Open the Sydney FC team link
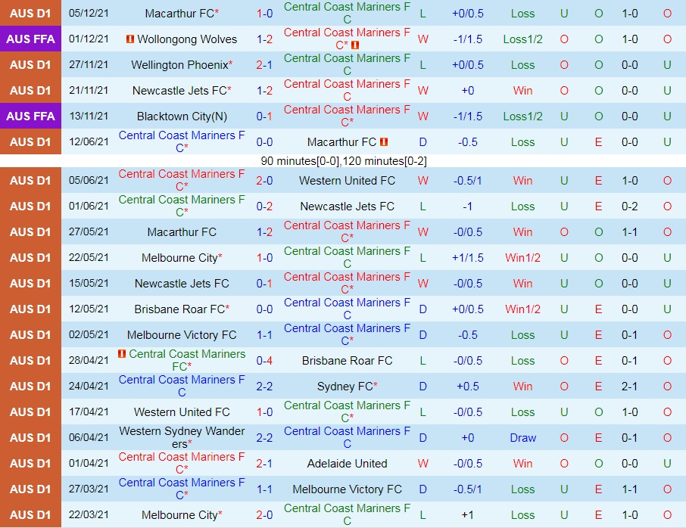 point(345,387)
